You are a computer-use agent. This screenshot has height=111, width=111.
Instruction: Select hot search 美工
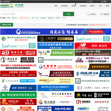(x=37, y=18)
